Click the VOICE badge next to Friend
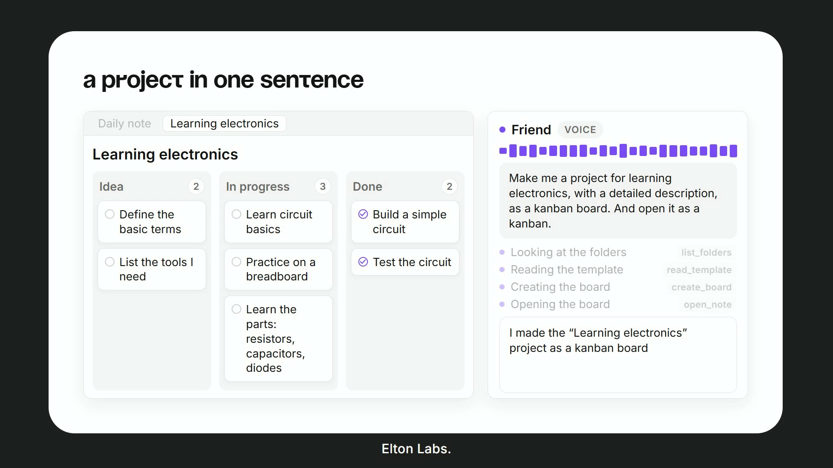Image resolution: width=833 pixels, height=468 pixels. [580, 130]
